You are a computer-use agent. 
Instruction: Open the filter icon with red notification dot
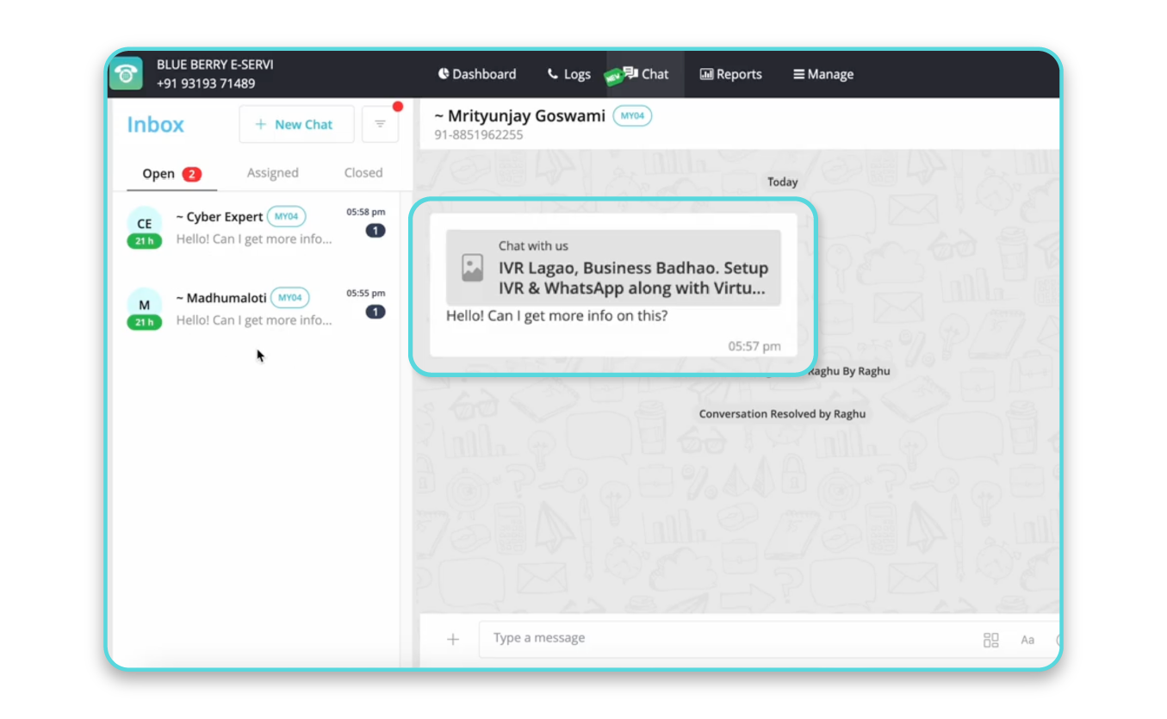pyautogui.click(x=380, y=124)
